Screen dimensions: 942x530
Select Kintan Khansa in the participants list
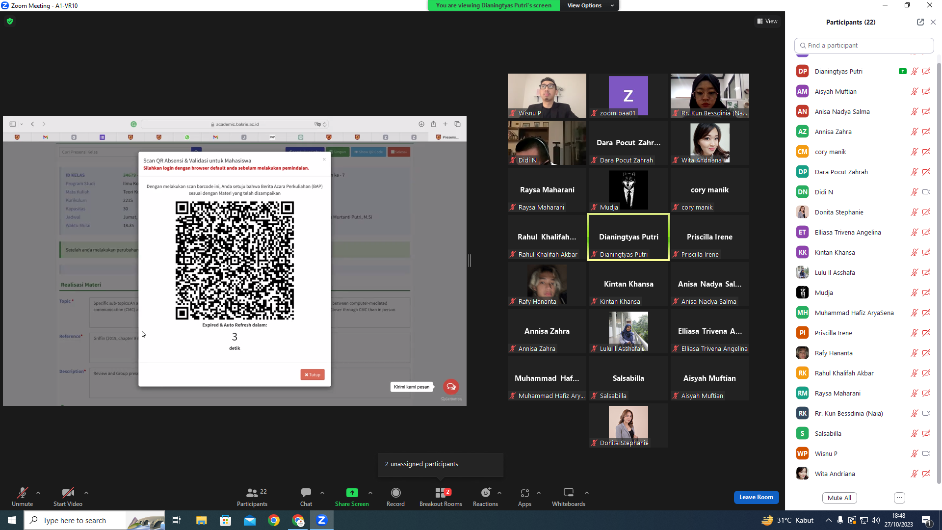[x=864, y=252]
